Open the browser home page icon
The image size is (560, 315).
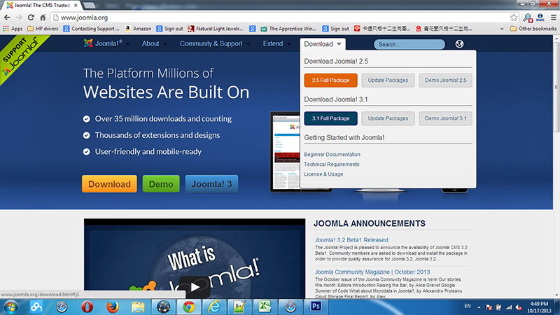43,17
